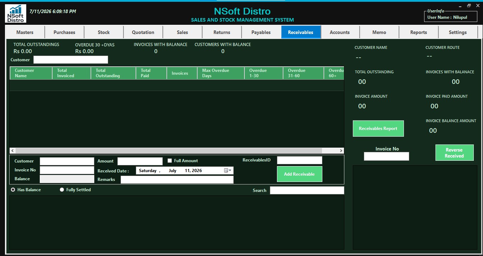Click the NSoft Distro logo
Image resolution: width=483 pixels, height=256 pixels.
(16, 14)
